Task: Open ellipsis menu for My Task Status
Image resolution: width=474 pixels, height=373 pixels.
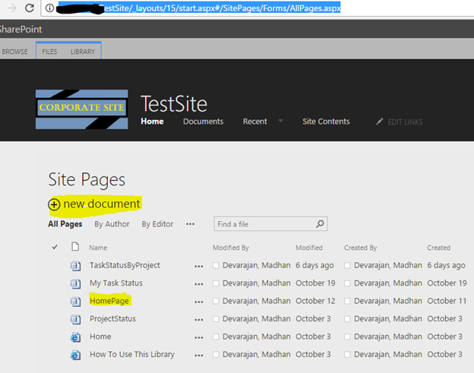Action: [x=199, y=284]
